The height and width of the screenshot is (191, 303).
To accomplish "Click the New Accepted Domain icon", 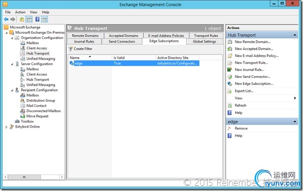I will (x=230, y=49).
